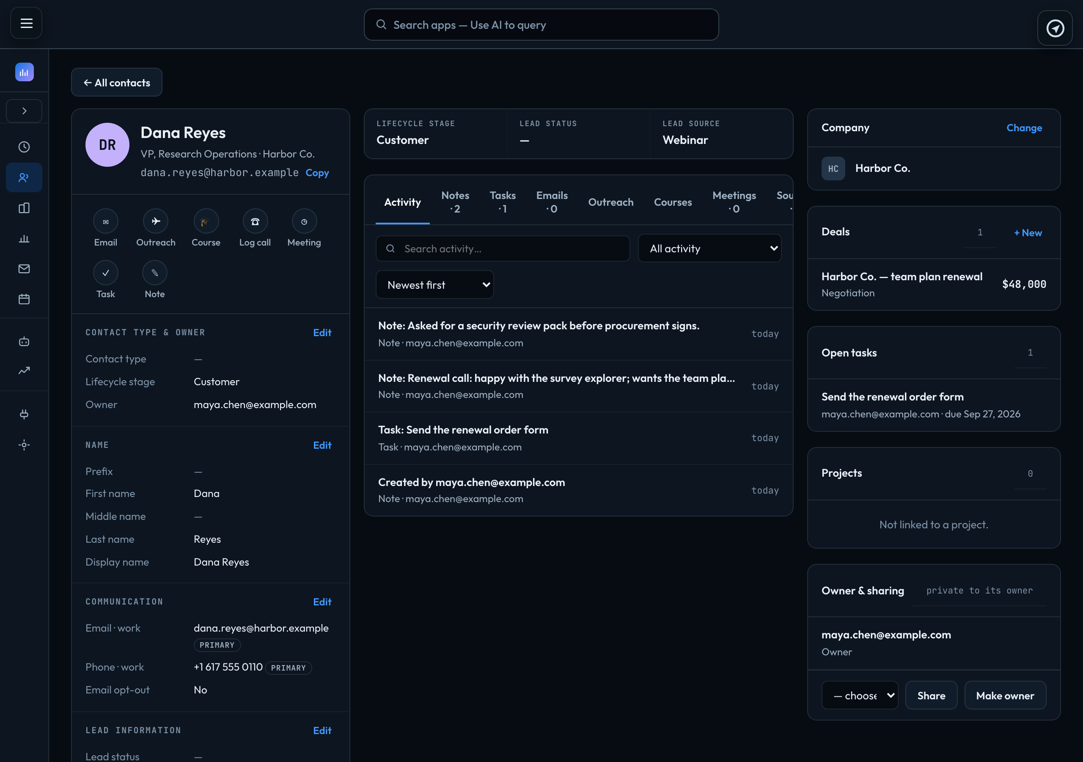Copy the contact email address
Screen dimensions: 1083x762
317,173
